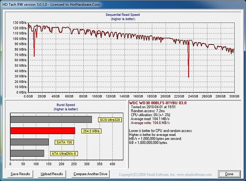This screenshot has height=181, width=246.
Task: Click CPU utilization: 0% line
Action: click(150, 115)
